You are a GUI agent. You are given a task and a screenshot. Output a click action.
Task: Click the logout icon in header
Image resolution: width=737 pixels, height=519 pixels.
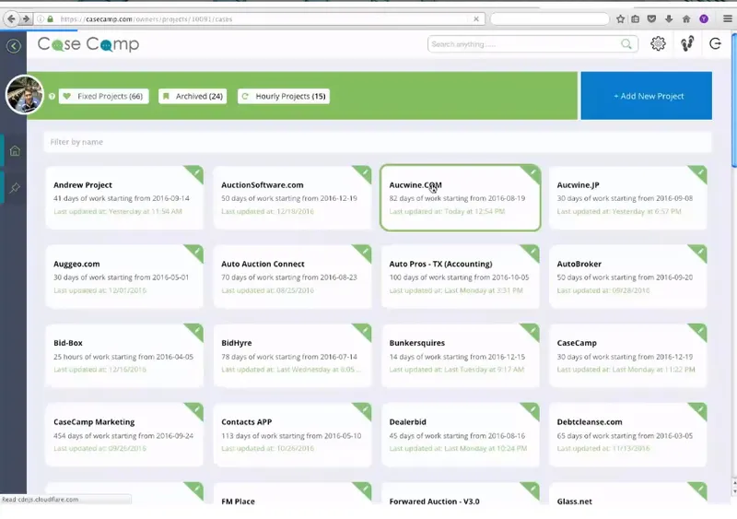tap(716, 43)
